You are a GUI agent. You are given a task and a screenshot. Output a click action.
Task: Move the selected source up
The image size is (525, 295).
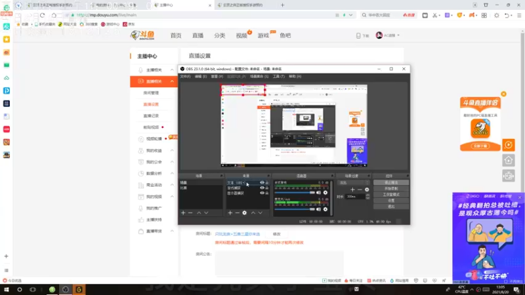pyautogui.click(x=253, y=212)
